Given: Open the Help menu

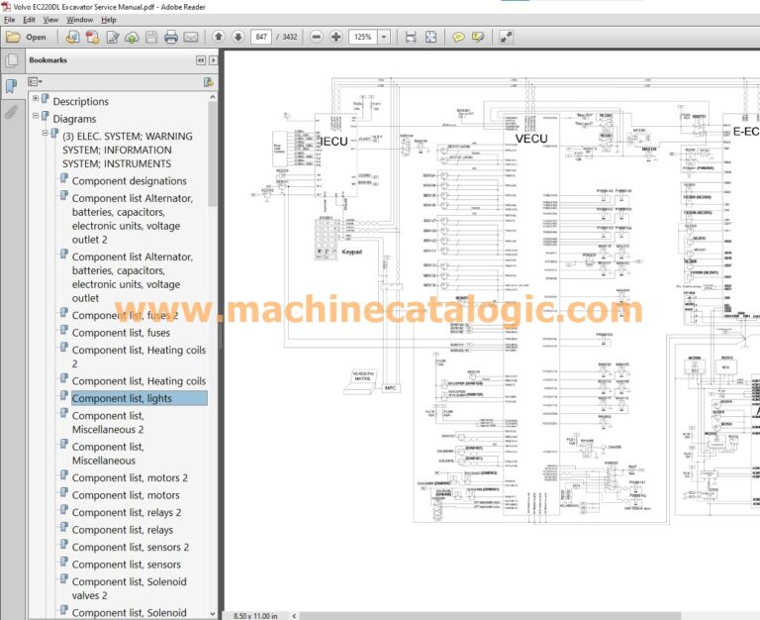Looking at the screenshot, I should click(x=109, y=20).
